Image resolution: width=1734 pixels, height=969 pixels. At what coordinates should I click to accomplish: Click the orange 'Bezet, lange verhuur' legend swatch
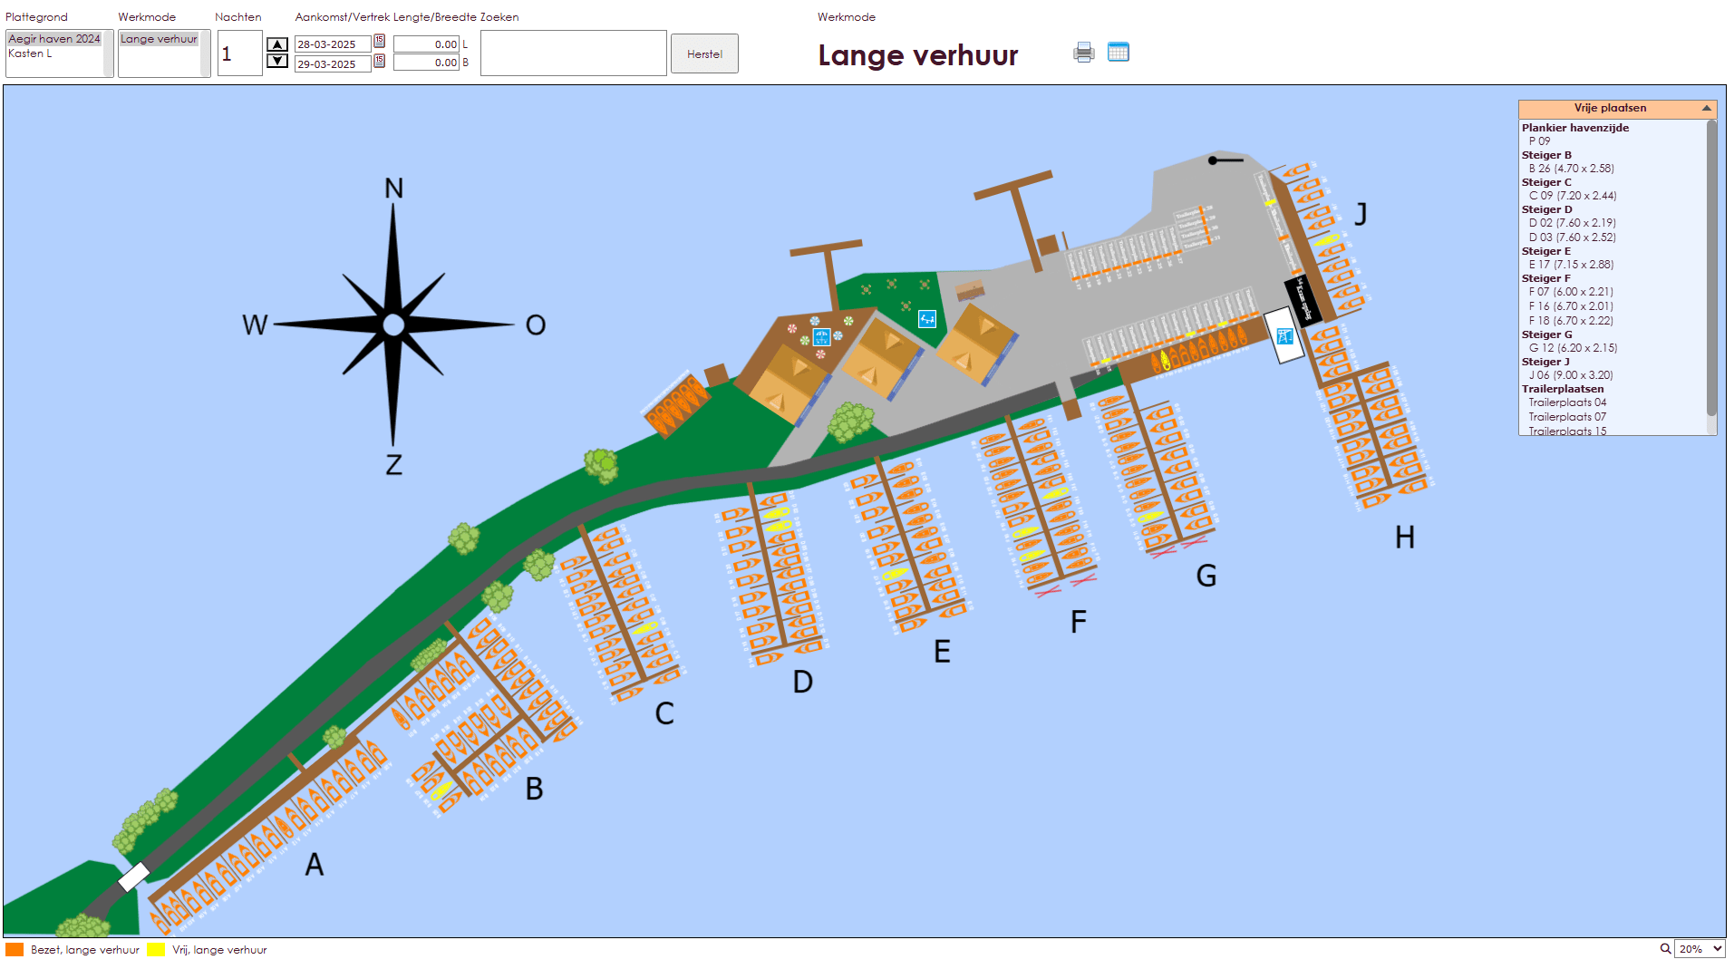tap(14, 949)
